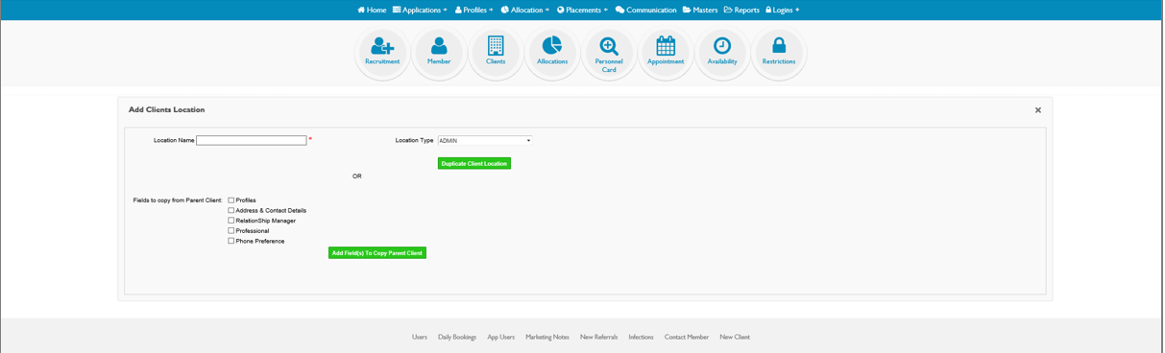Viewport: 1165px width, 353px height.
Task: Check the RelationShip Manager checkbox
Action: pos(231,221)
